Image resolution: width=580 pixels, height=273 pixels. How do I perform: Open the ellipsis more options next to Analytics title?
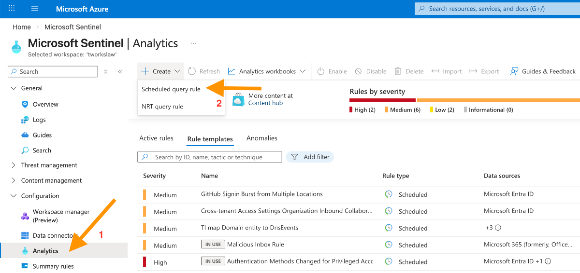pos(194,43)
